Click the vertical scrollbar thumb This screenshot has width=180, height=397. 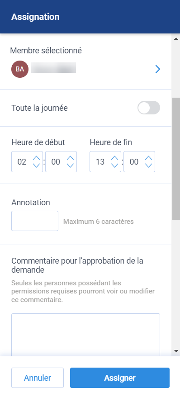(176, 159)
